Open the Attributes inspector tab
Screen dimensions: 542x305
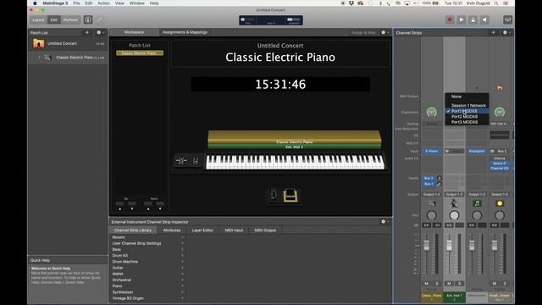(172, 230)
